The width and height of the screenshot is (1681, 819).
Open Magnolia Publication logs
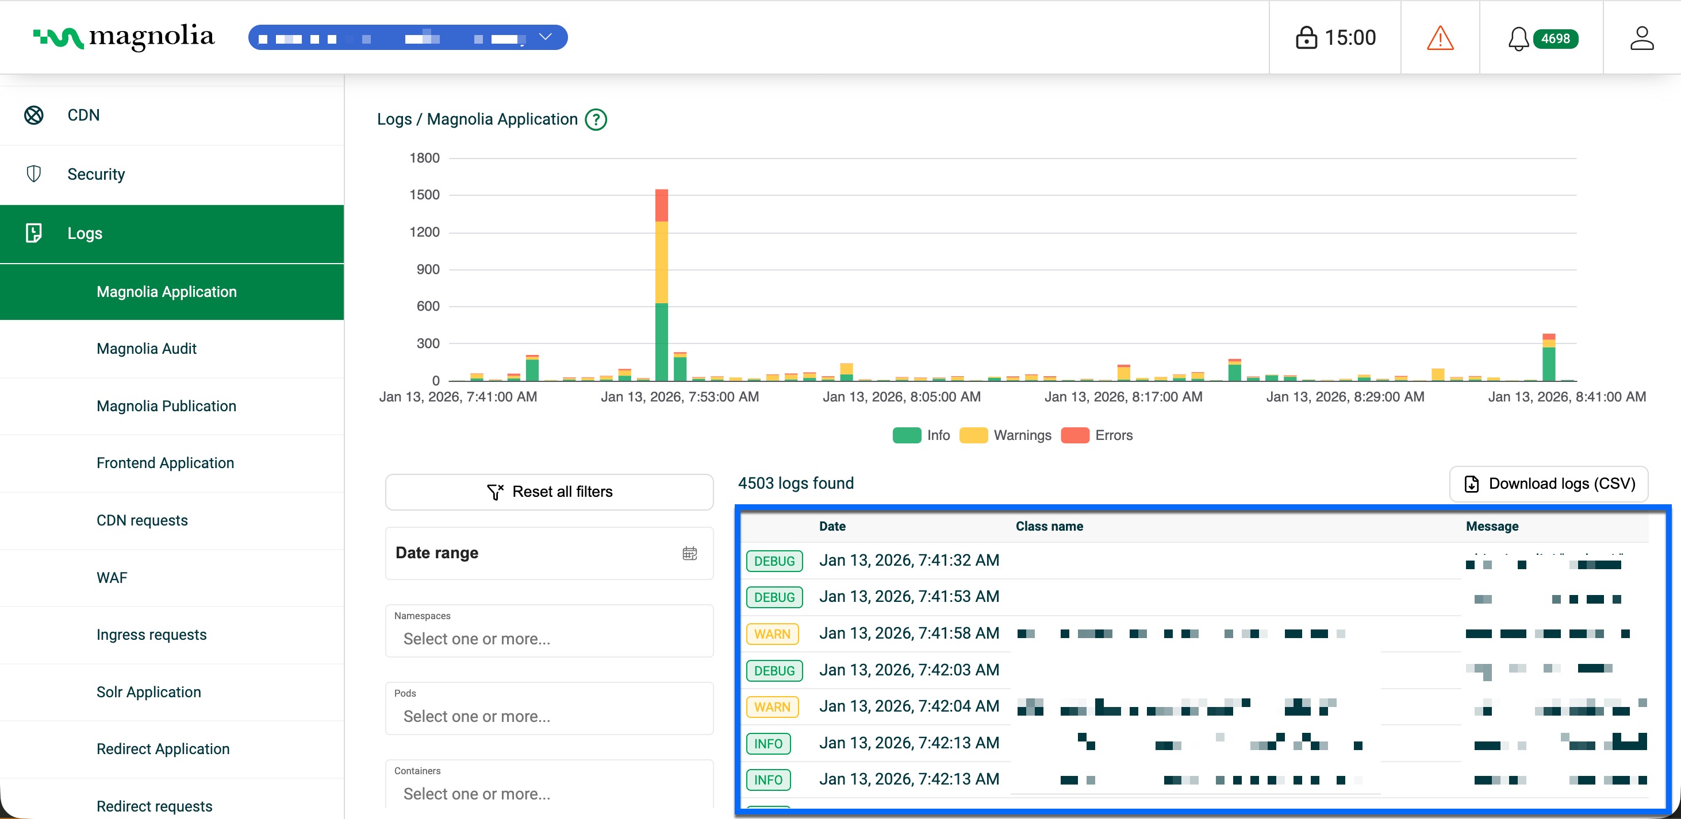pos(172,406)
